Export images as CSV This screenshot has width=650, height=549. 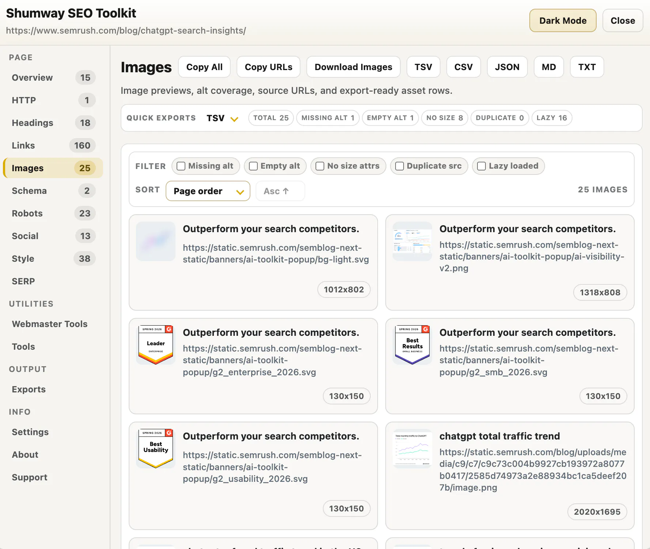point(464,67)
